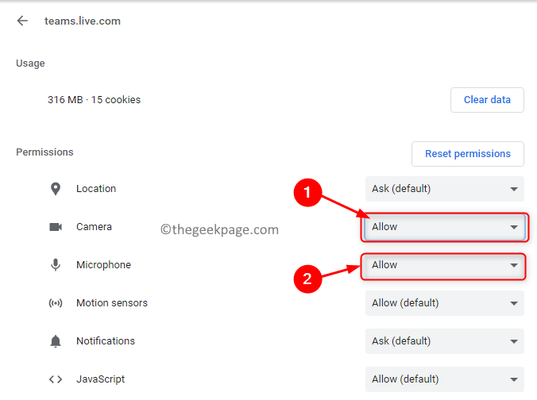The width and height of the screenshot is (537, 400).
Task: Click the Camera label
Action: pos(95,227)
